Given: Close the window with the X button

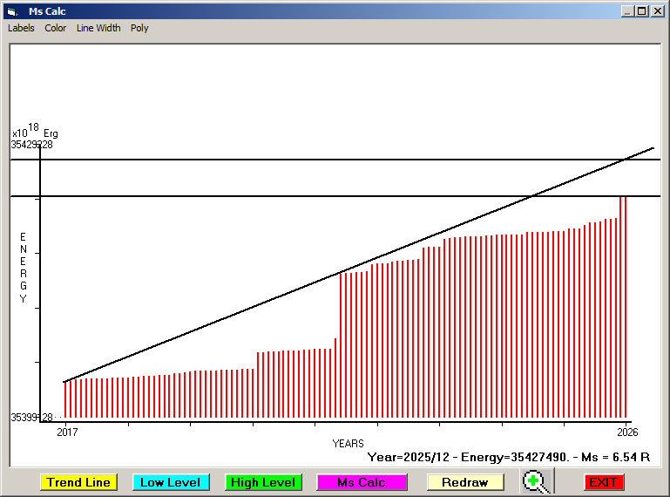Looking at the screenshot, I should tap(657, 11).
